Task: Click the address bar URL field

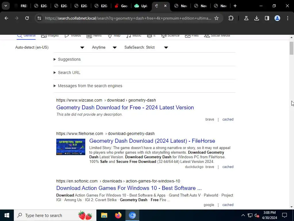Action: (128, 18)
